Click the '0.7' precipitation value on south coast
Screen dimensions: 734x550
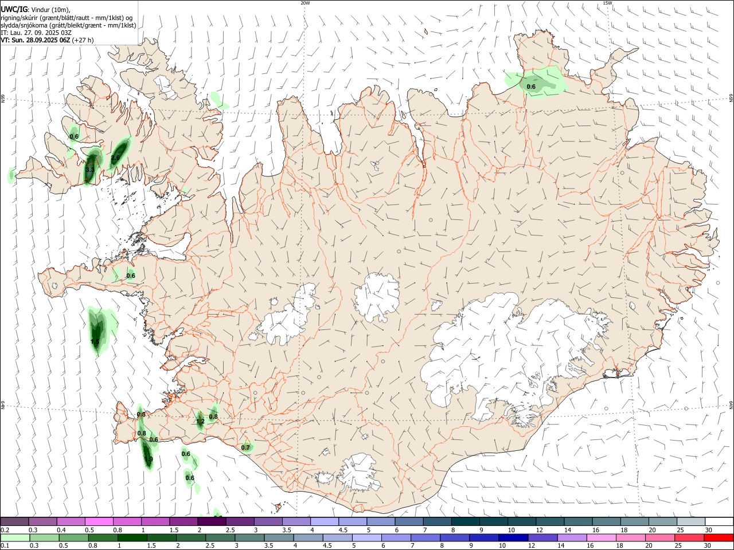pyautogui.click(x=245, y=447)
